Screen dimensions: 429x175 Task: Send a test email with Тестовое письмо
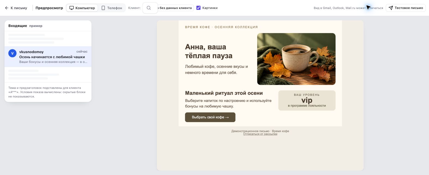[x=406, y=8]
